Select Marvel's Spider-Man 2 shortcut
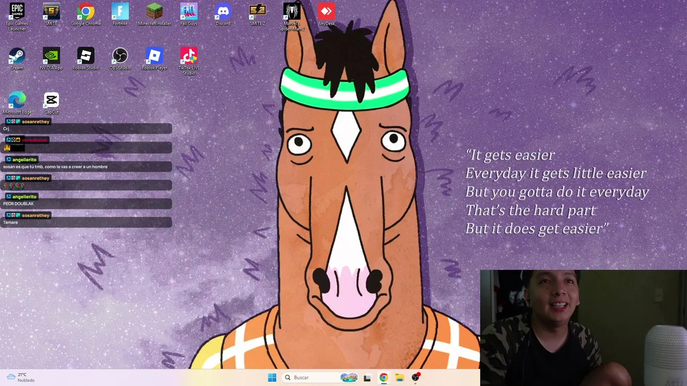This screenshot has width=687, height=386. 292,17
